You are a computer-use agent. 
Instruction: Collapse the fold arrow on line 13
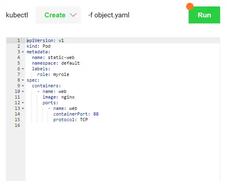coord(23,108)
